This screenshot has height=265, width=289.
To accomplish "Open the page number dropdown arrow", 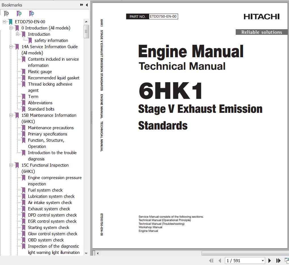I will (x=263, y=261).
